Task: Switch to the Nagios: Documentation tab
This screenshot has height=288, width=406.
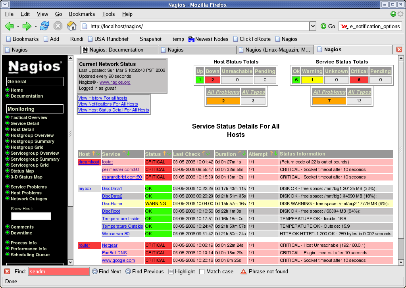Action: [119, 50]
